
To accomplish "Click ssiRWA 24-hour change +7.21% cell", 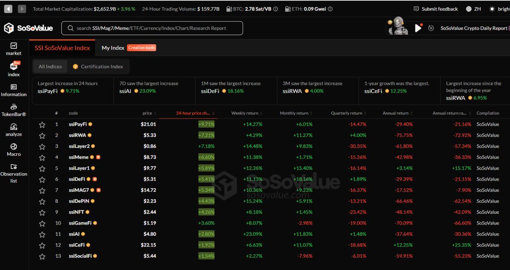I will click(x=207, y=135).
